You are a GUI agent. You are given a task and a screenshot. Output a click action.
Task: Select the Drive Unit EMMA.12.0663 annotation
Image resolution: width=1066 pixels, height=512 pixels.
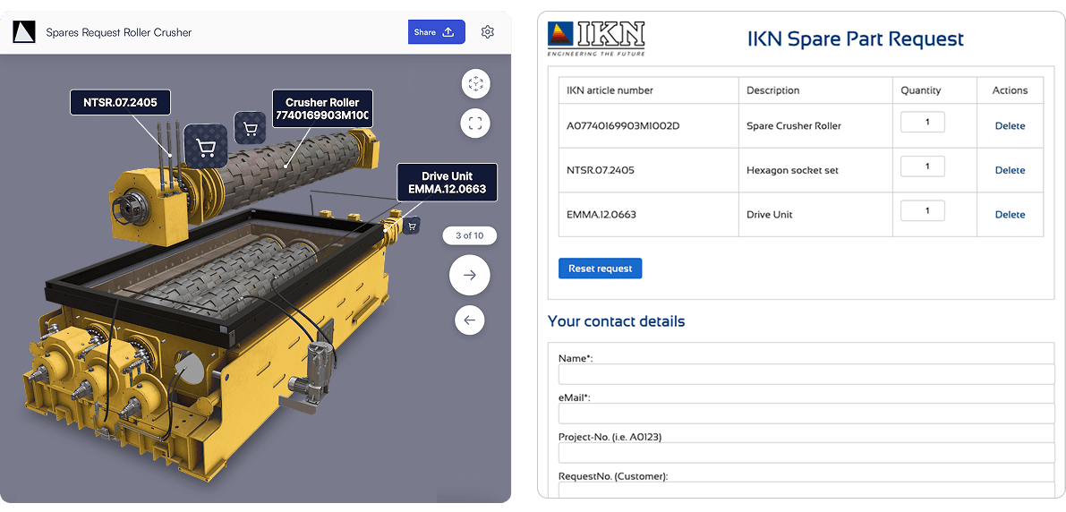[x=448, y=183]
